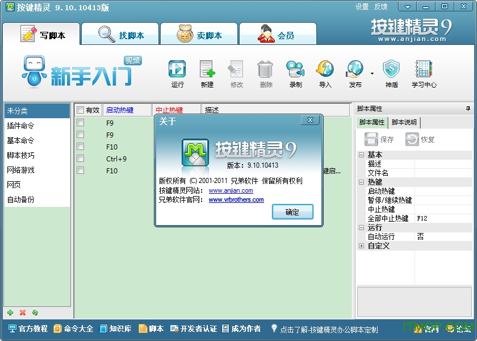Open the www.vrbrothers.com link
Viewport: 477px width, 341px height.
coord(236,199)
